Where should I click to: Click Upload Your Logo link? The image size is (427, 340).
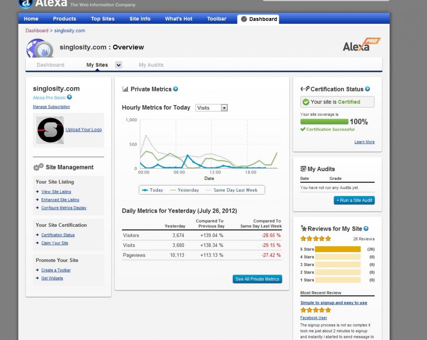pos(84,129)
